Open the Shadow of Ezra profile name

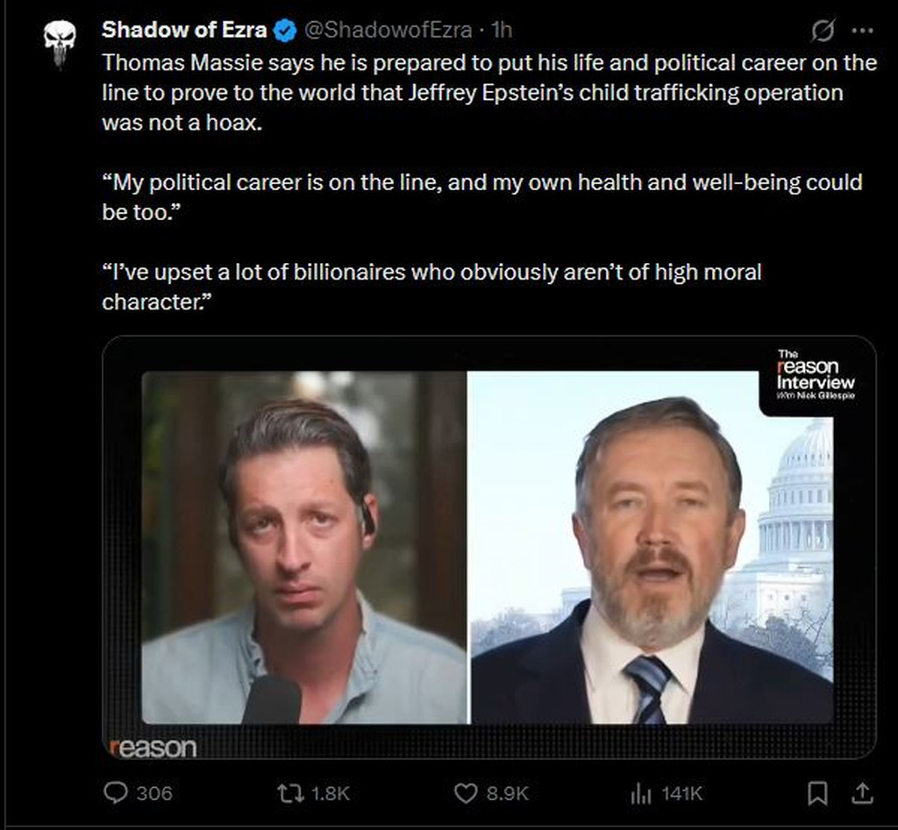pyautogui.click(x=184, y=30)
